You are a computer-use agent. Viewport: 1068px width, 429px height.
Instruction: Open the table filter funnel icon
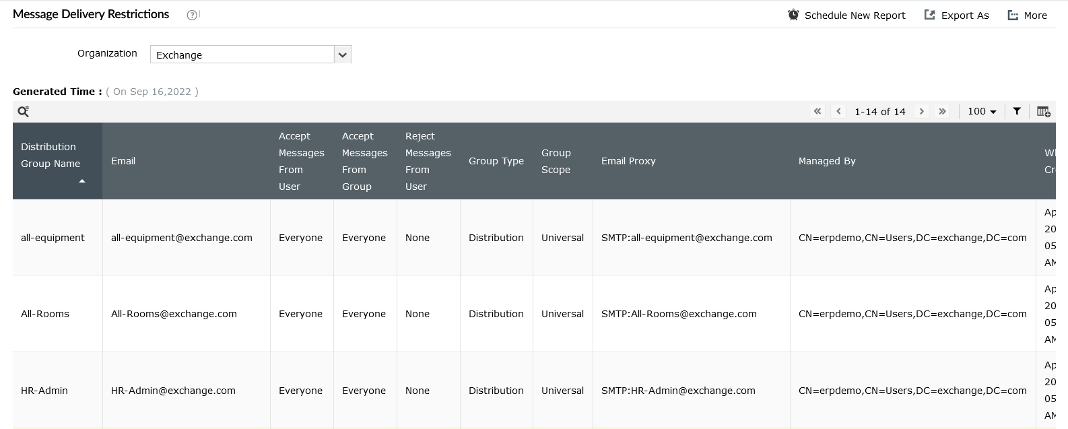click(1017, 112)
